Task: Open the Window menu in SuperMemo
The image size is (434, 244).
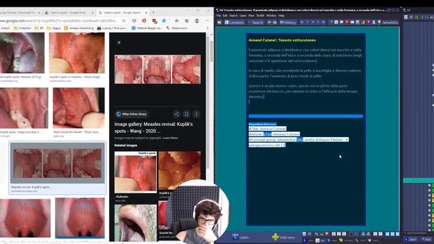Action: 271,16
